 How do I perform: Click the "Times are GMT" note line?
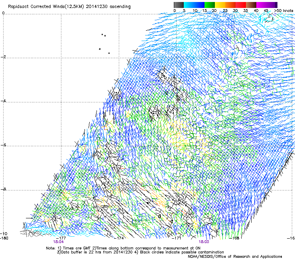pos(123,248)
